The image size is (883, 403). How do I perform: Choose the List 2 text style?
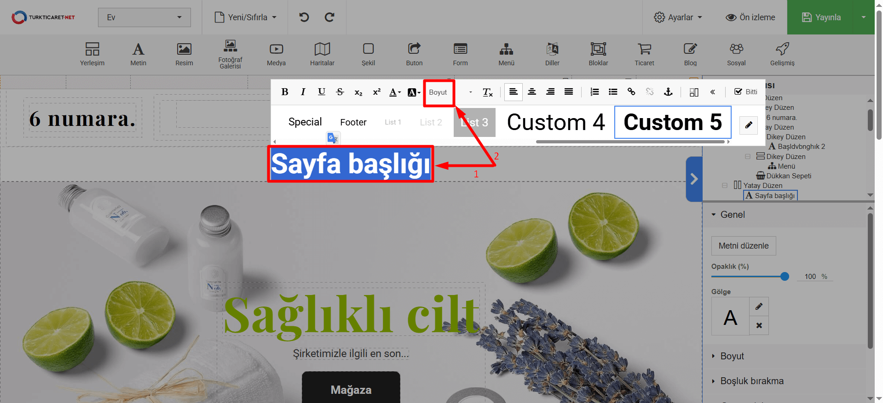coord(431,122)
